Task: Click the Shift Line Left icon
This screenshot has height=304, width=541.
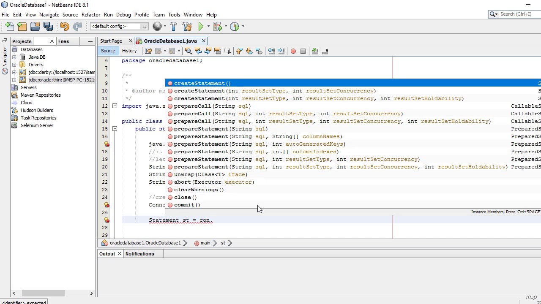Action: coord(271,51)
